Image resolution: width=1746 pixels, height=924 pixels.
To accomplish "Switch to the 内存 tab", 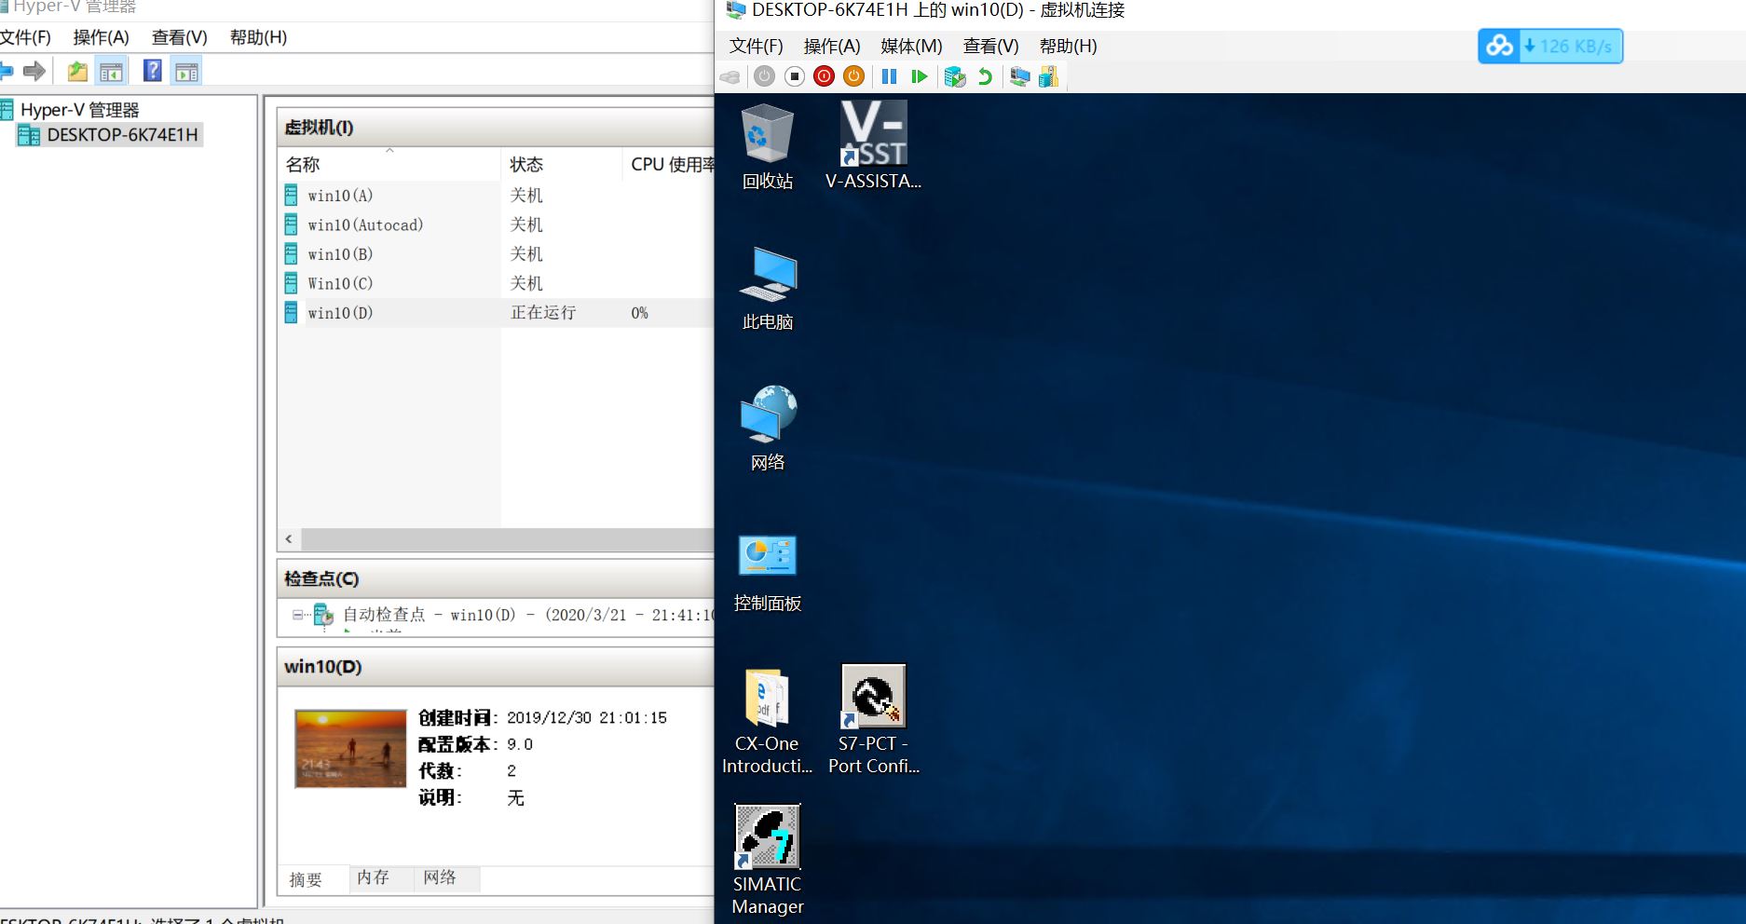I will point(373,877).
